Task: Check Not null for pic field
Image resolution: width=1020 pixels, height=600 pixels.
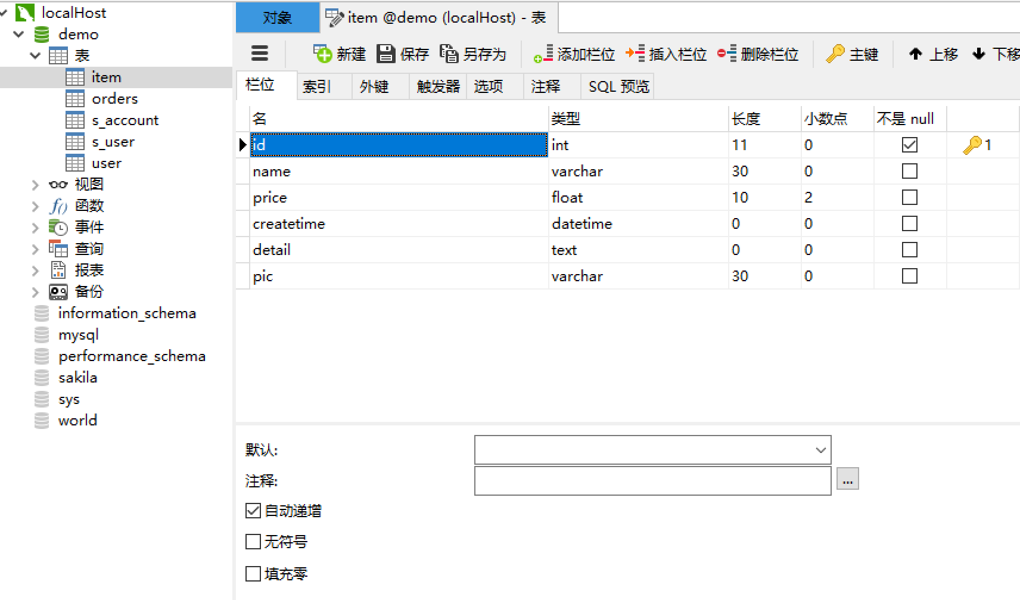Action: tap(909, 276)
